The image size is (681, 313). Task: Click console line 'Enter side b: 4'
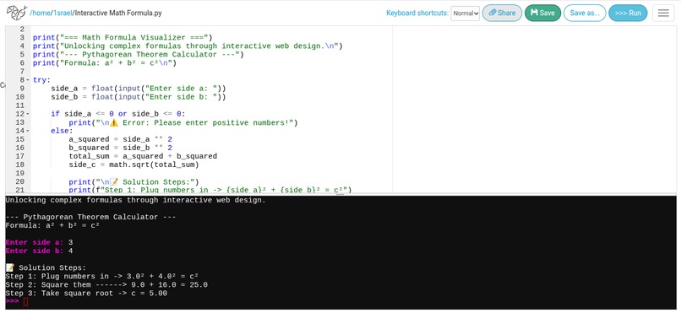[39, 251]
